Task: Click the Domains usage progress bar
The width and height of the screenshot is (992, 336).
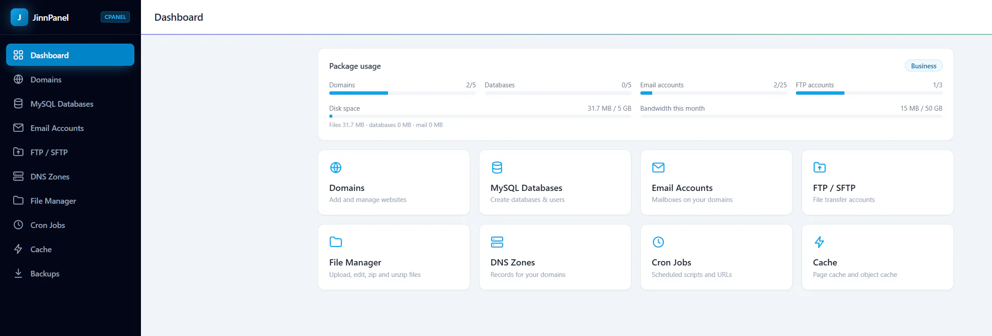Action: (x=403, y=93)
